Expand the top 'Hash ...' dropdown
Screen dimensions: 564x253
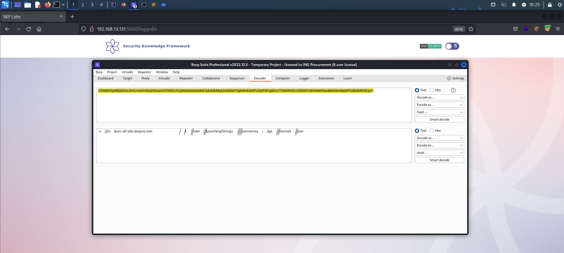[x=439, y=112]
